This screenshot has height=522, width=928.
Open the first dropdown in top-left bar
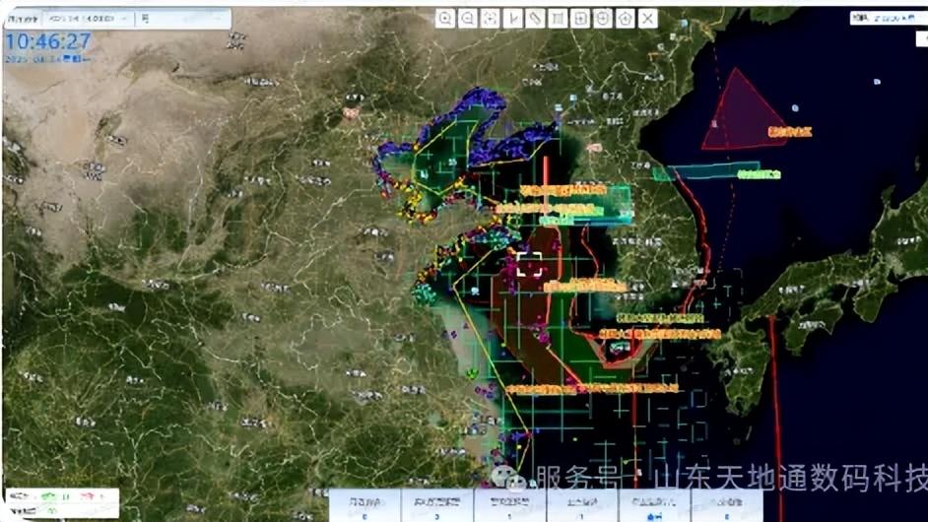point(89,19)
